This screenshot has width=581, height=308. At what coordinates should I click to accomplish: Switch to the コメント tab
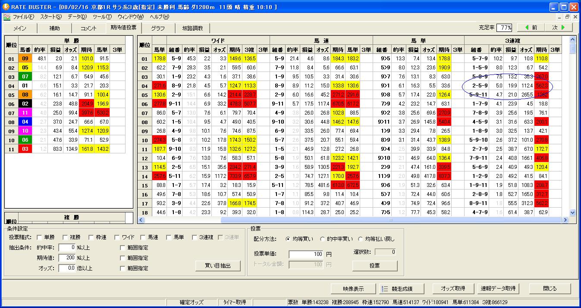pos(88,28)
